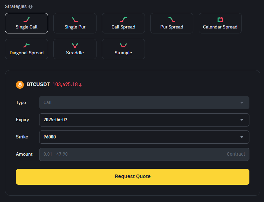
Task: Select the Diagonal Spread strategy icon
Action: click(x=27, y=45)
